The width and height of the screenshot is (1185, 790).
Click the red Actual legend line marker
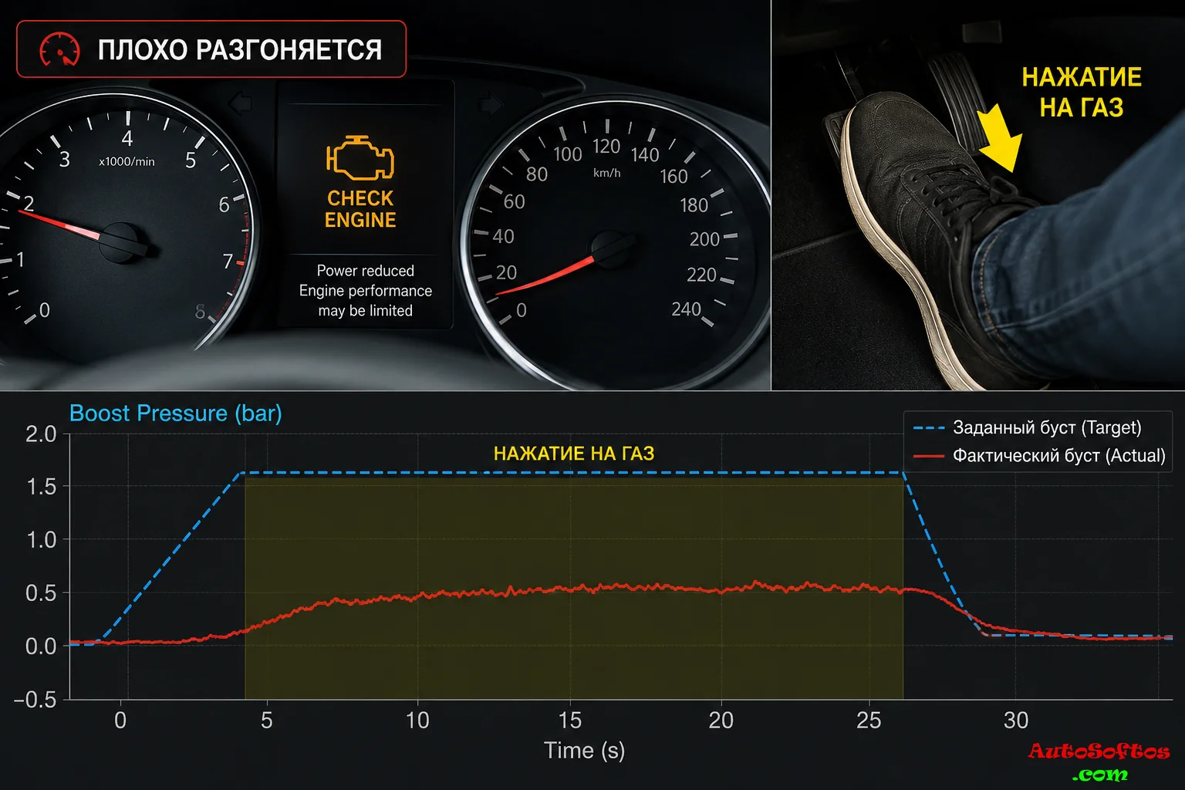pos(928,456)
